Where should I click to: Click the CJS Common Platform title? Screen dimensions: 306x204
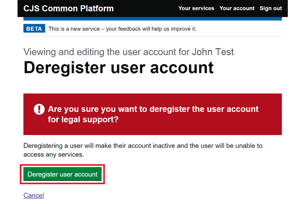[68, 8]
